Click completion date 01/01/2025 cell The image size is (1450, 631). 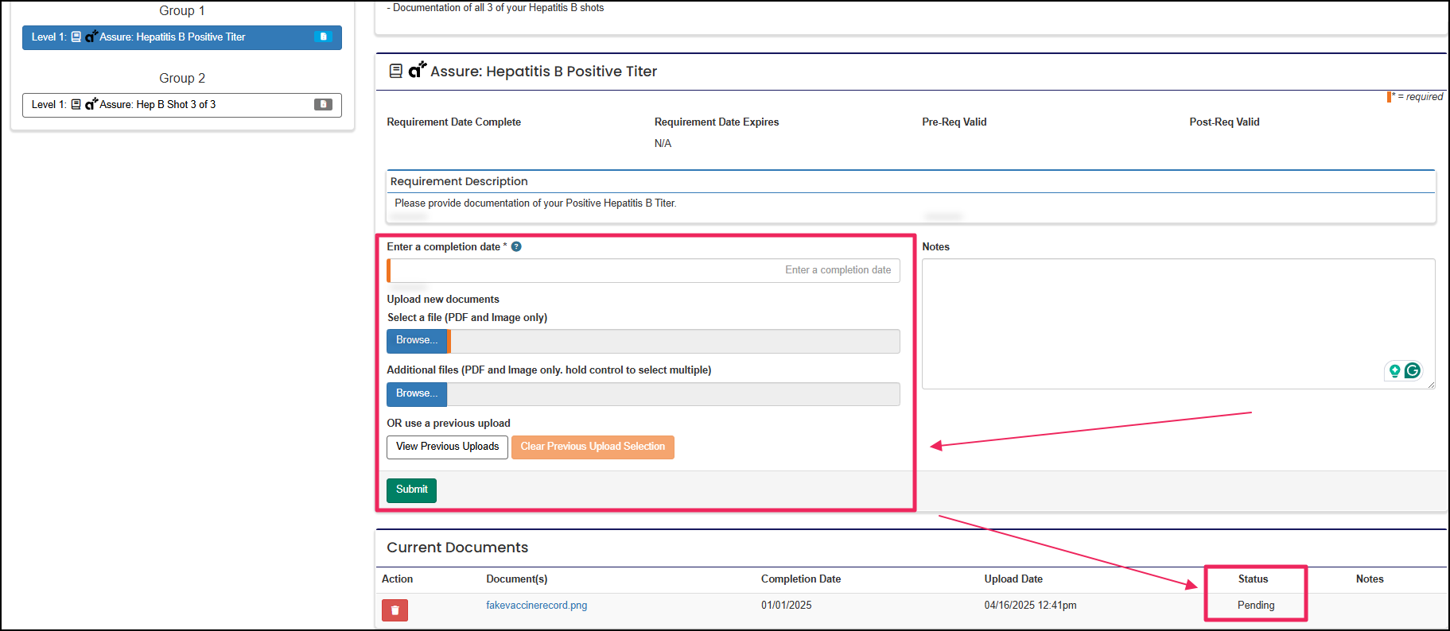(x=786, y=606)
